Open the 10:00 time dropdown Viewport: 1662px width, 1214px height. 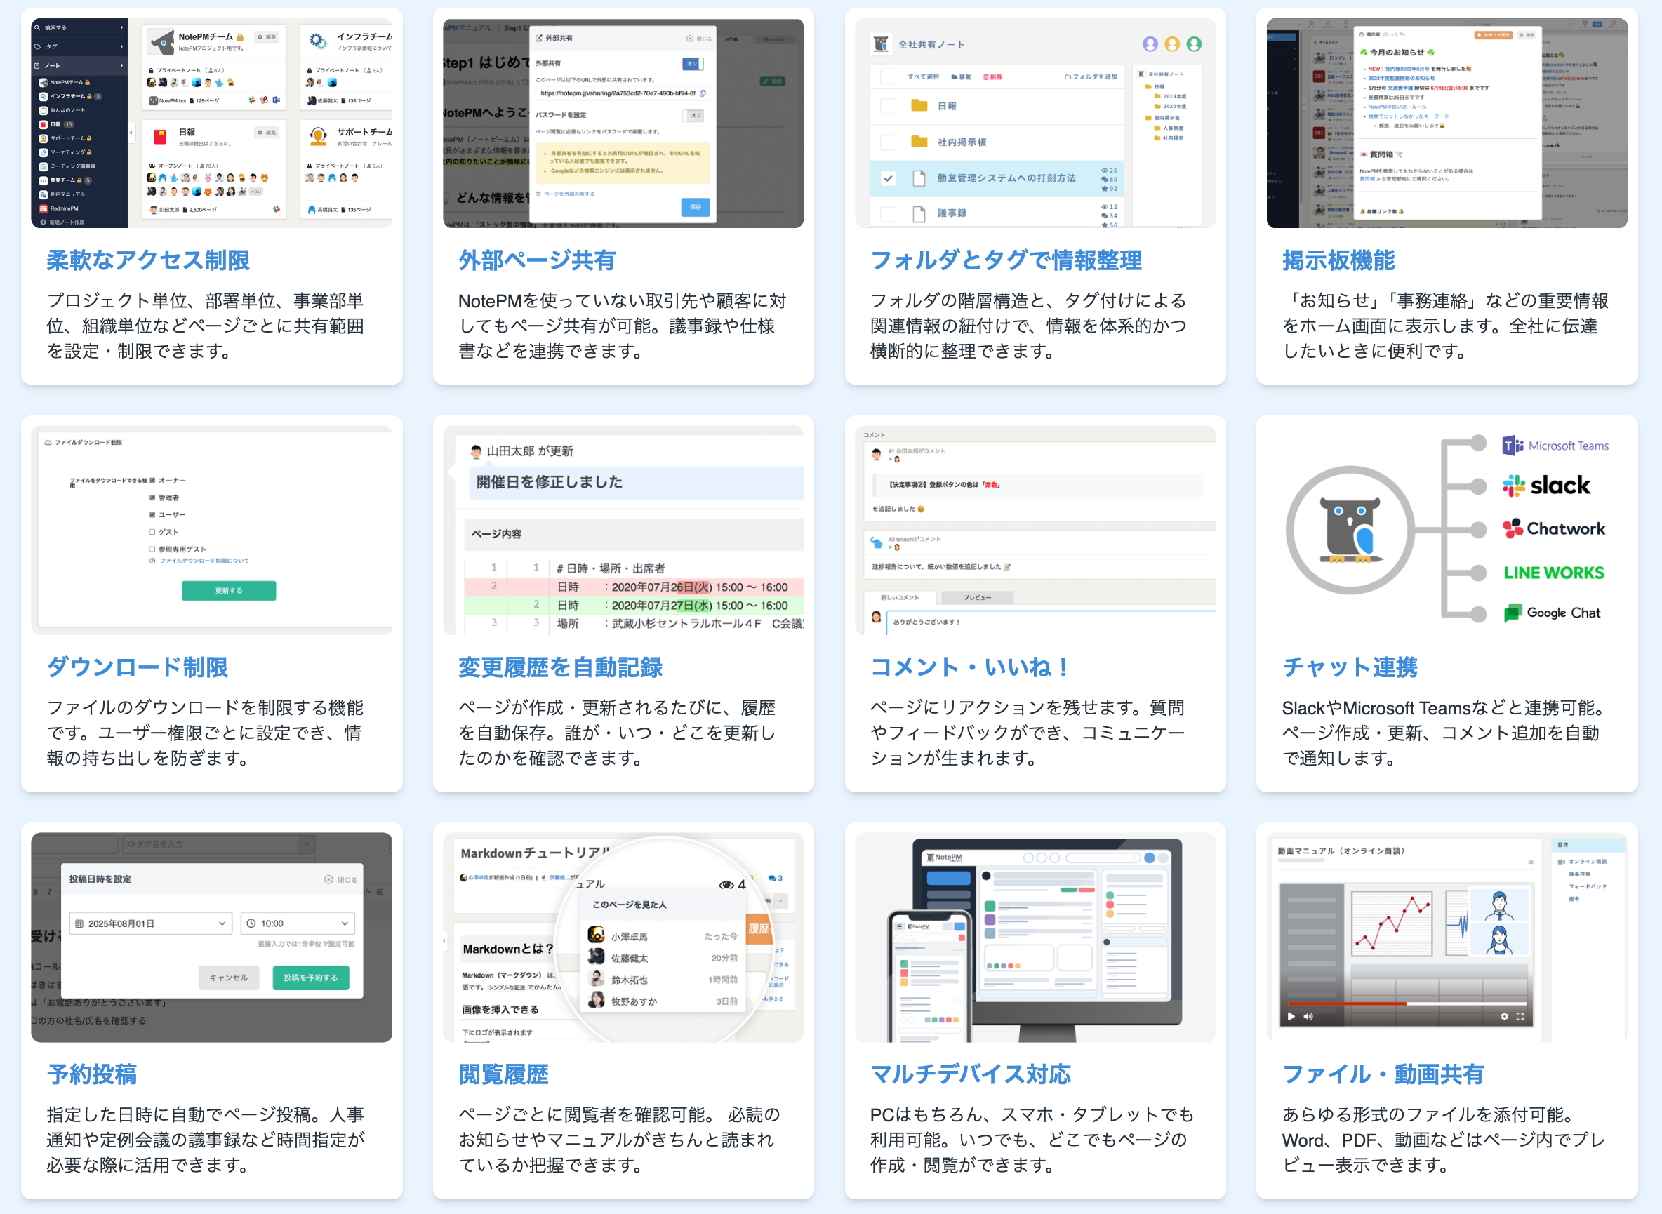point(298,923)
